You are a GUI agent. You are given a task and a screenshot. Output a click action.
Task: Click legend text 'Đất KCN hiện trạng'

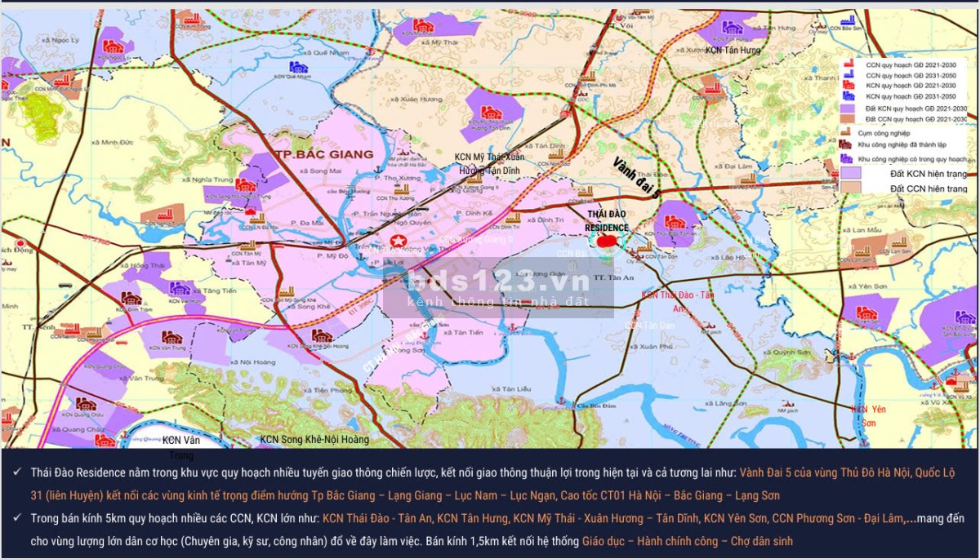[929, 174]
